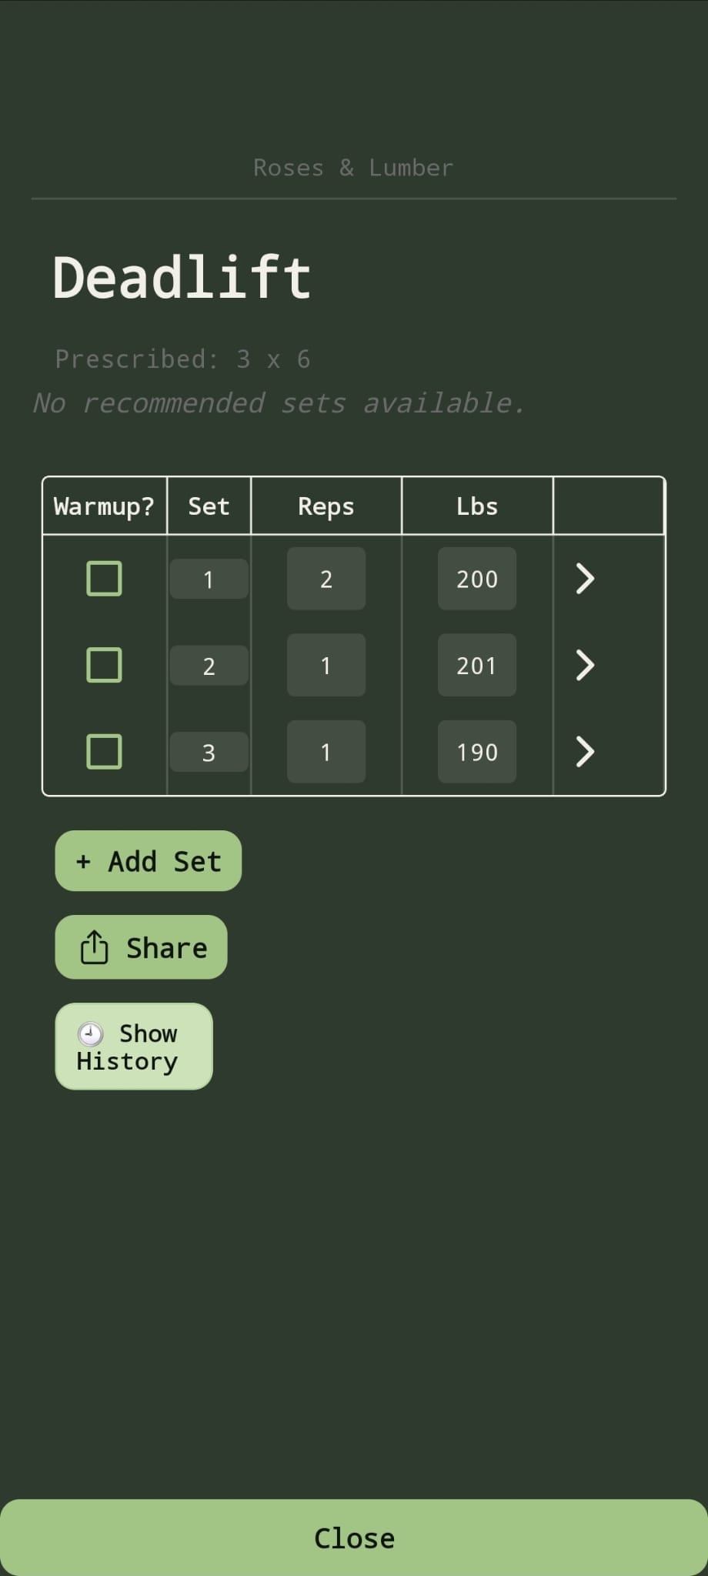Viewport: 708px width, 1576px height.
Task: Click the reps field for set 3
Action: (326, 752)
